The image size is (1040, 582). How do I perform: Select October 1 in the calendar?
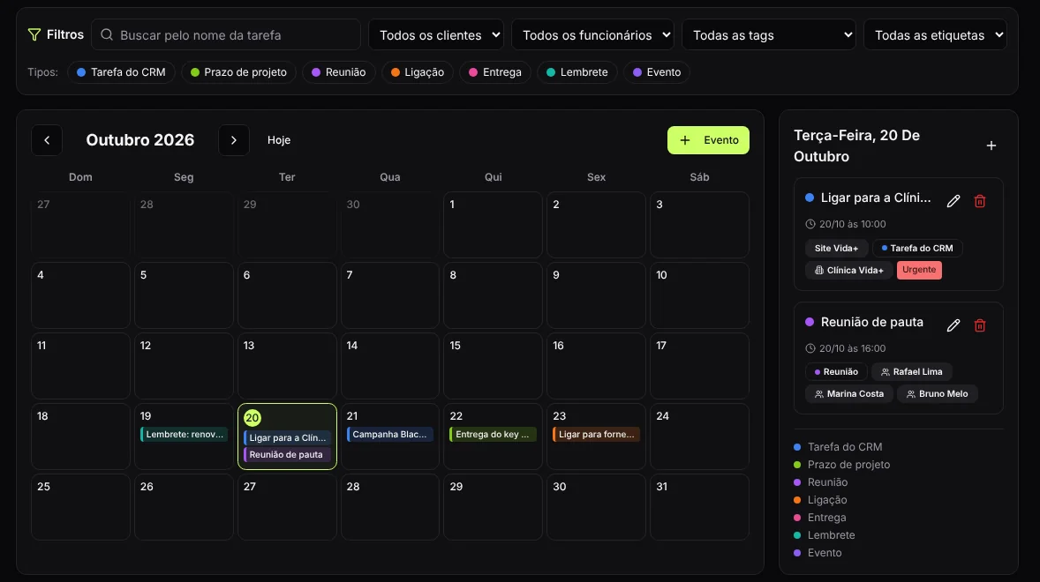(493, 225)
